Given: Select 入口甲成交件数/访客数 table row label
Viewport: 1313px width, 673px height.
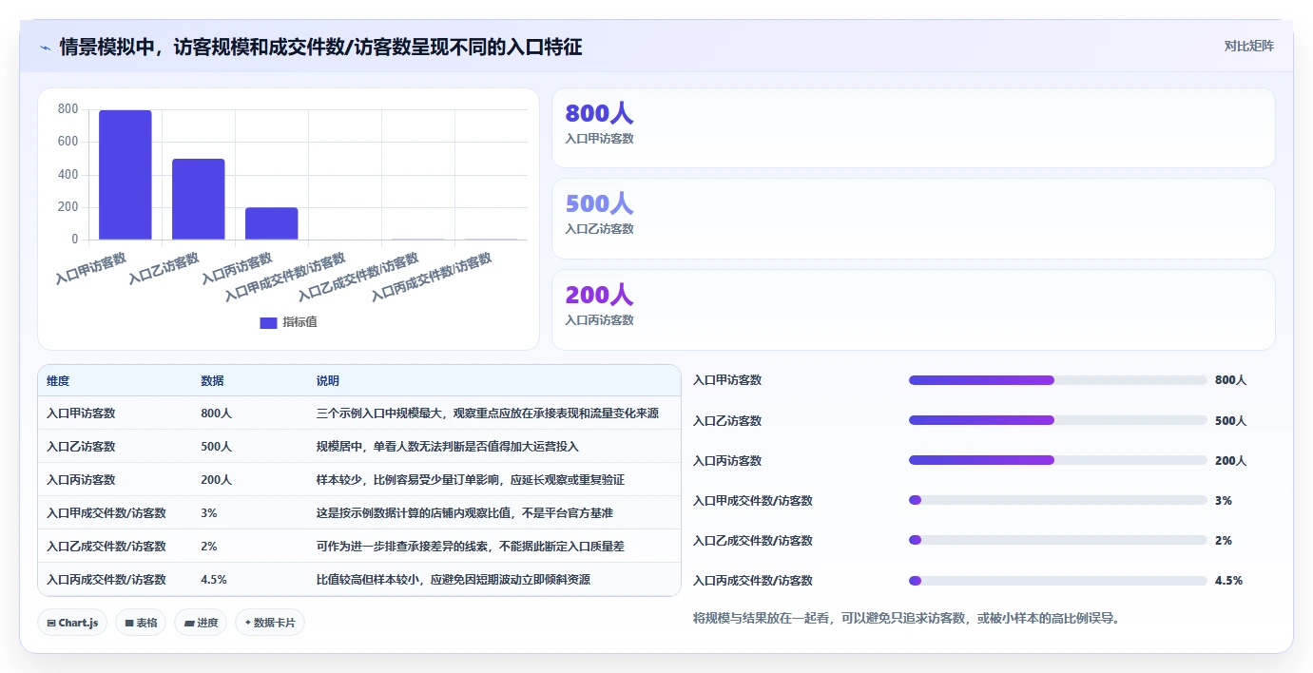Looking at the screenshot, I should (x=106, y=513).
